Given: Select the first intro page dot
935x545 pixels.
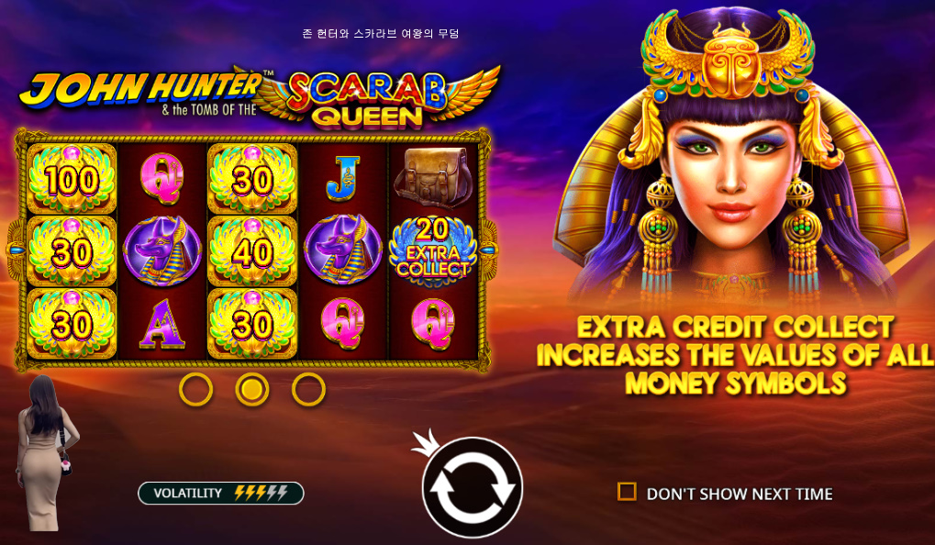Looking at the screenshot, I should 195,389.
